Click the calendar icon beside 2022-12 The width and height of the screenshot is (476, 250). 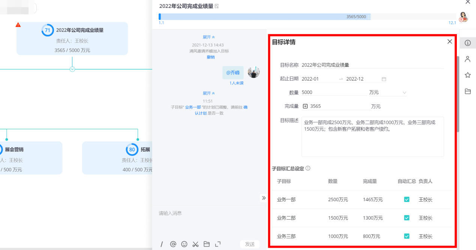pyautogui.click(x=384, y=79)
